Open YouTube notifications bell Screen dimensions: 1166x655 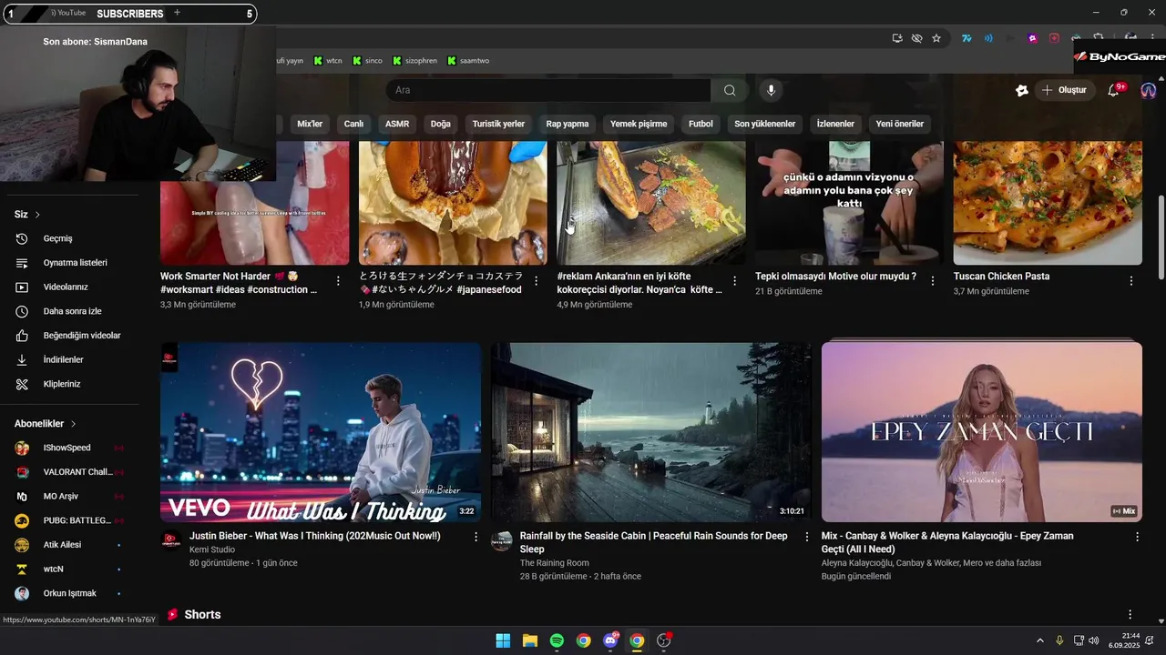point(1113,90)
